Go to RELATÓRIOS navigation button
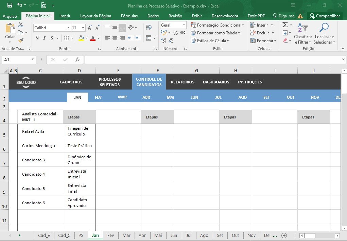This screenshot has height=241, width=347. coord(183,82)
